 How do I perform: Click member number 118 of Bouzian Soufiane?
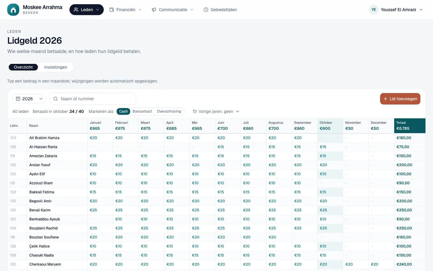[12, 237]
